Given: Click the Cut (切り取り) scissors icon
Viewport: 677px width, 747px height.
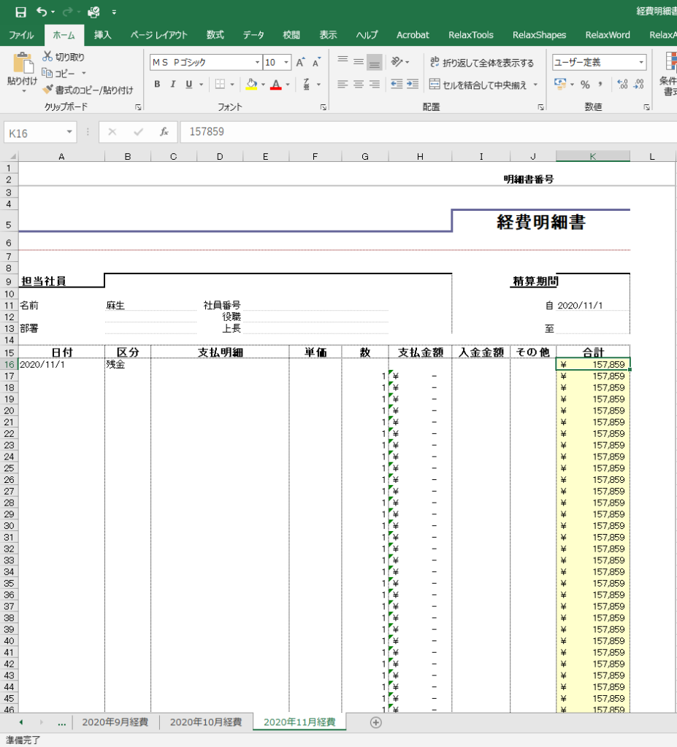Looking at the screenshot, I should [48, 56].
